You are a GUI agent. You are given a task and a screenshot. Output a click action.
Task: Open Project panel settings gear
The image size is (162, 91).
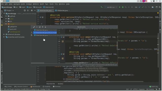click(32, 10)
